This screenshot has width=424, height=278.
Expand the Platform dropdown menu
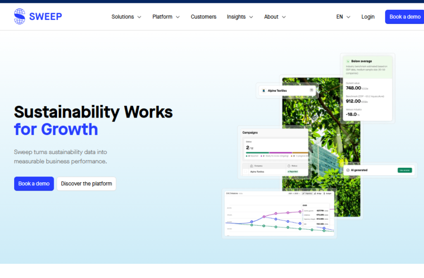[166, 17]
